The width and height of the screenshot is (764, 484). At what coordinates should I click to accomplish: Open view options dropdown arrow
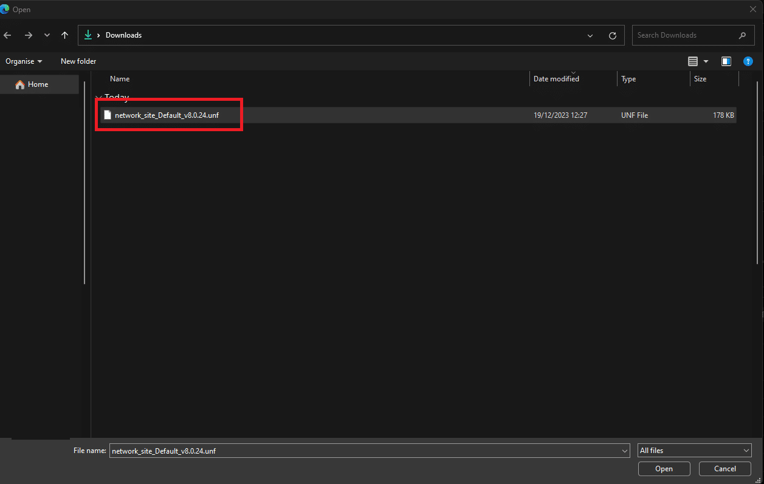click(706, 61)
